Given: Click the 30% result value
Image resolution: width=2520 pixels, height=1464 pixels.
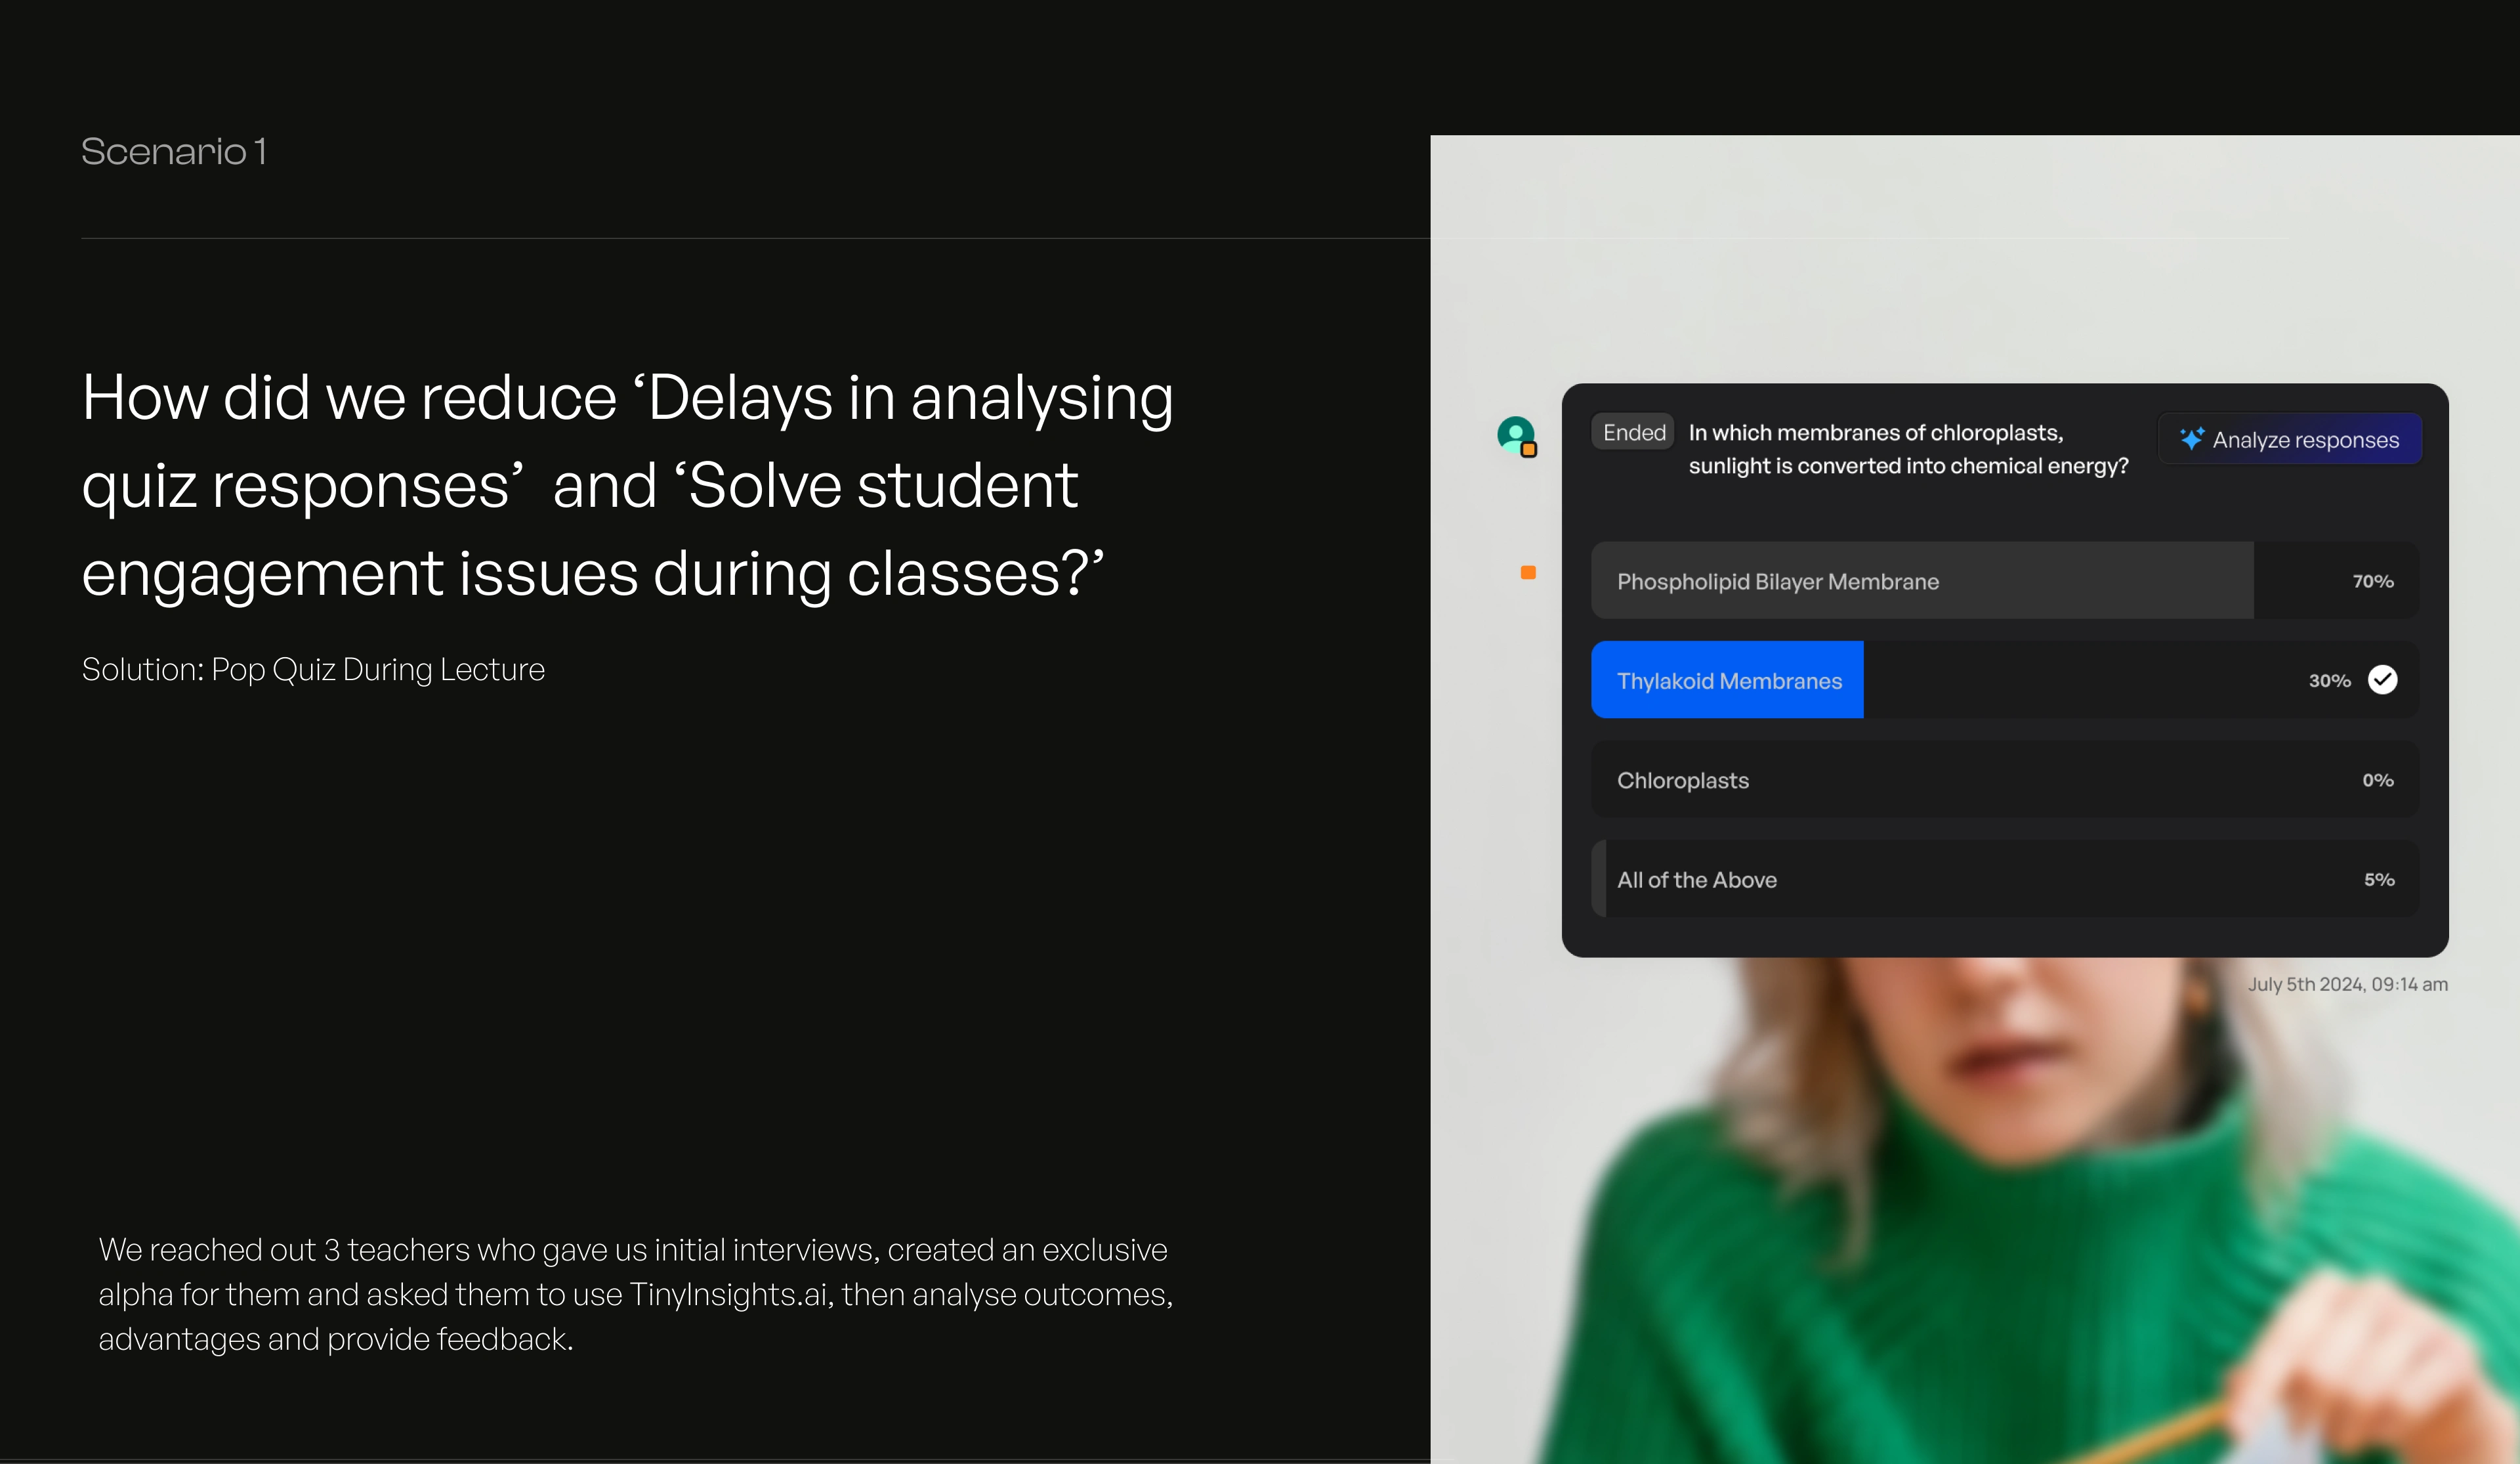Looking at the screenshot, I should [2329, 681].
